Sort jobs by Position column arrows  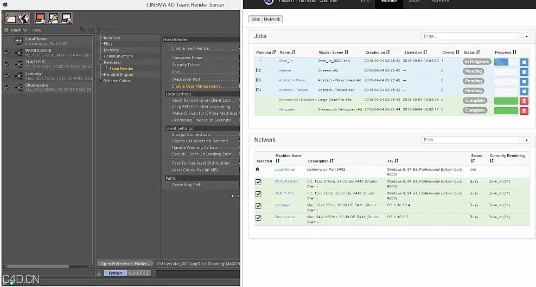coord(274,52)
